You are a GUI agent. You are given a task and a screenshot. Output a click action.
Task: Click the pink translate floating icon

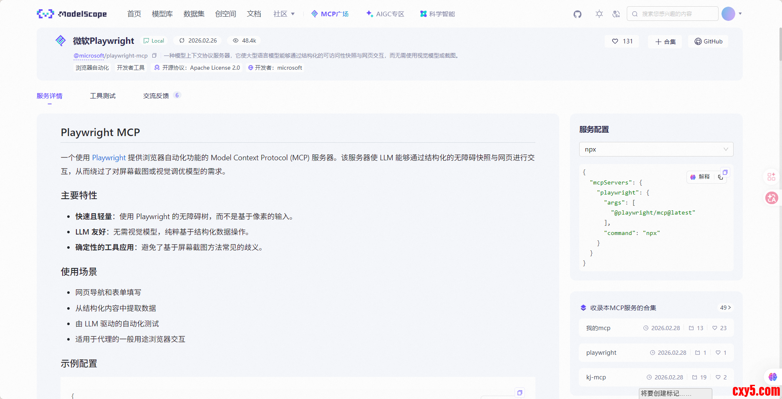tap(771, 198)
